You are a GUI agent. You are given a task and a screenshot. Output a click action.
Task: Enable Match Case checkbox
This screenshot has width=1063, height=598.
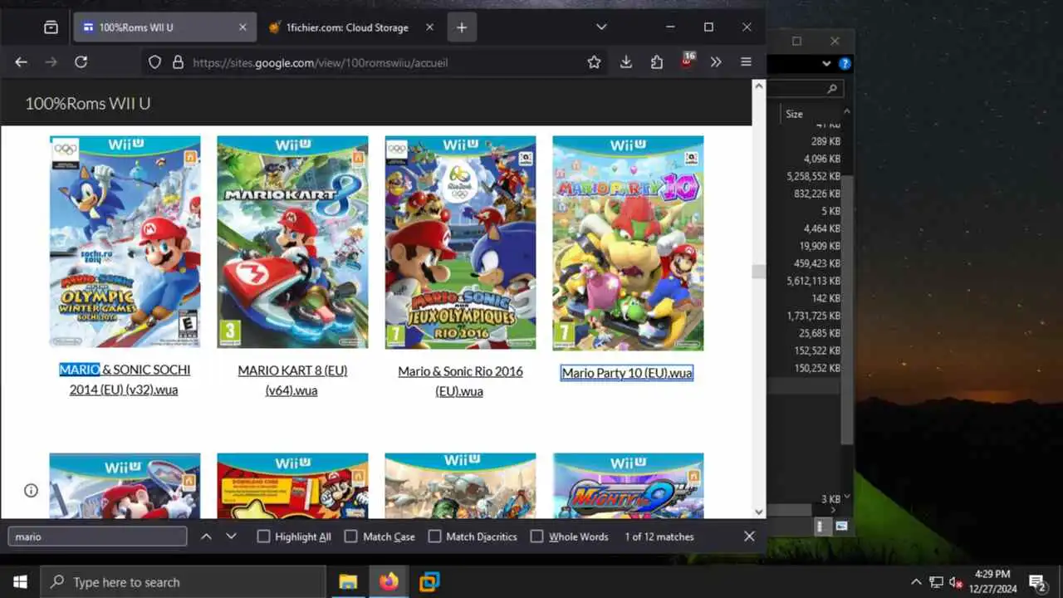(x=350, y=537)
